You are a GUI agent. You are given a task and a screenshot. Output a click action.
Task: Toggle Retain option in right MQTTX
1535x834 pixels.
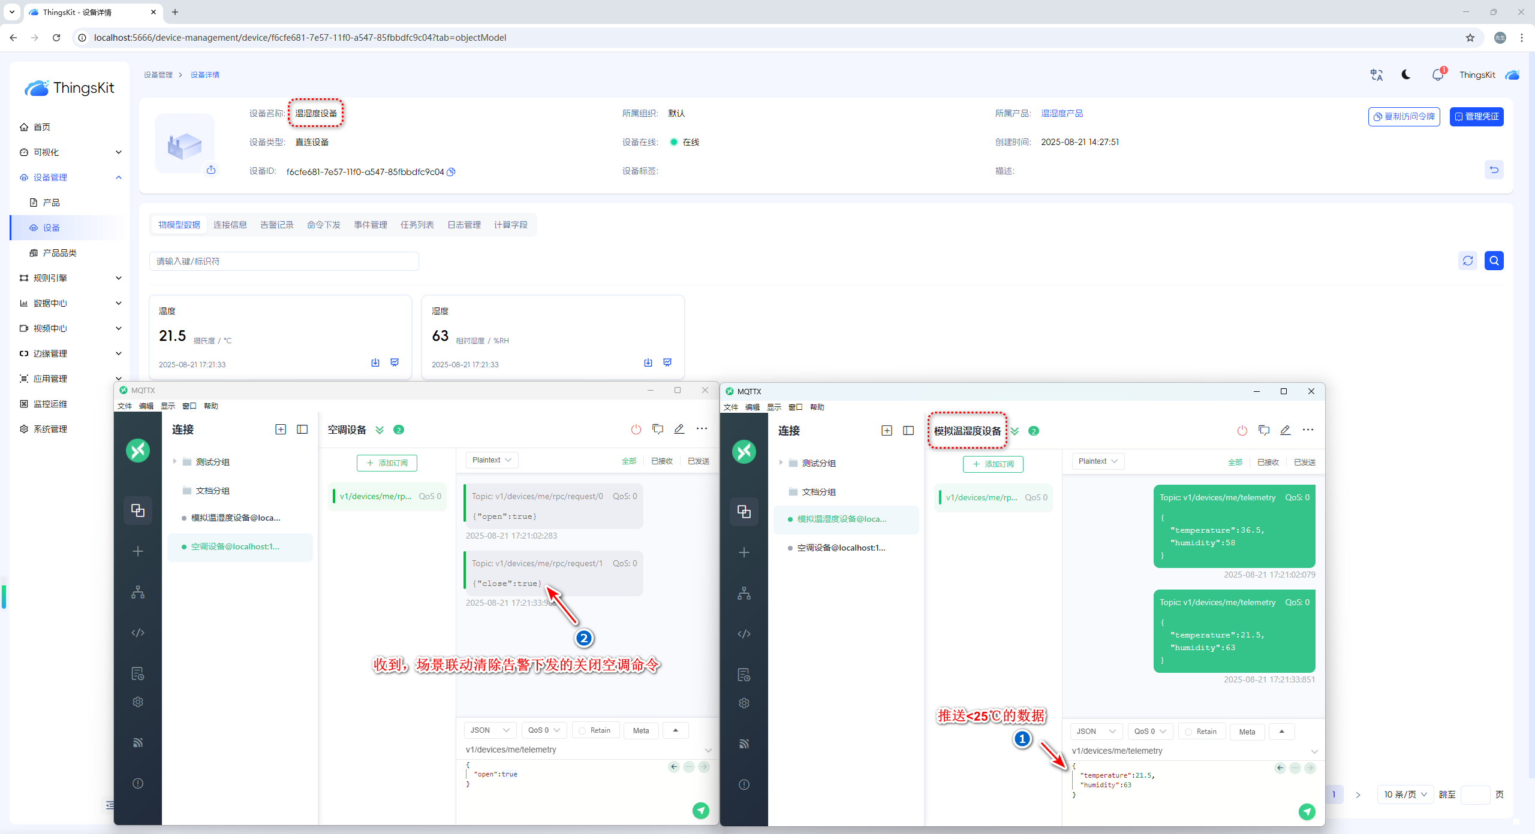coord(1200,732)
